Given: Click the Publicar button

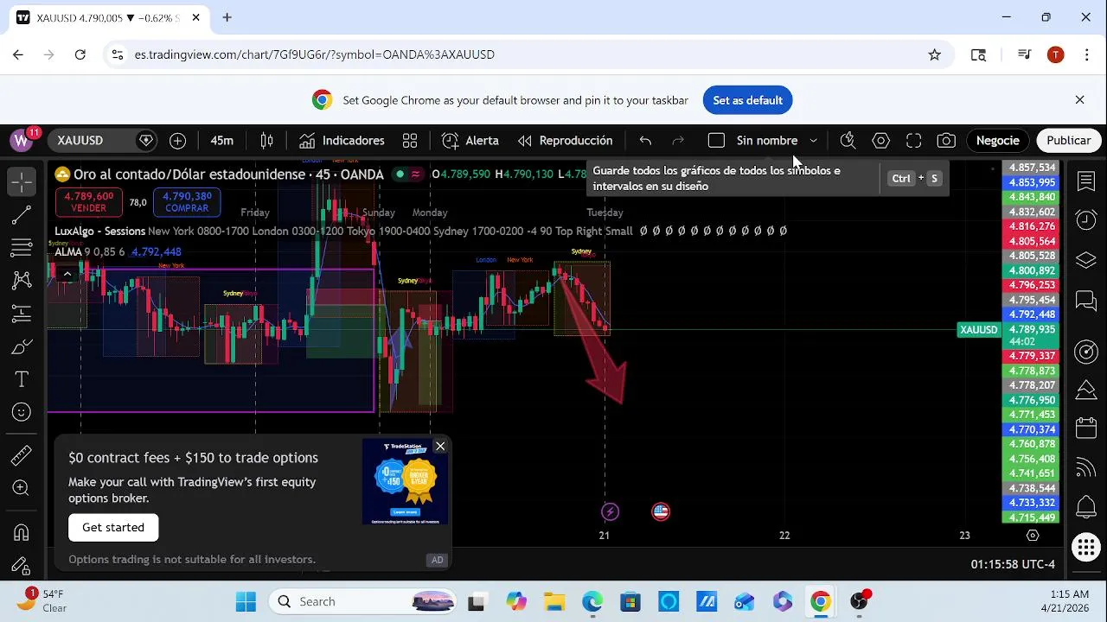Looking at the screenshot, I should click(x=1069, y=141).
